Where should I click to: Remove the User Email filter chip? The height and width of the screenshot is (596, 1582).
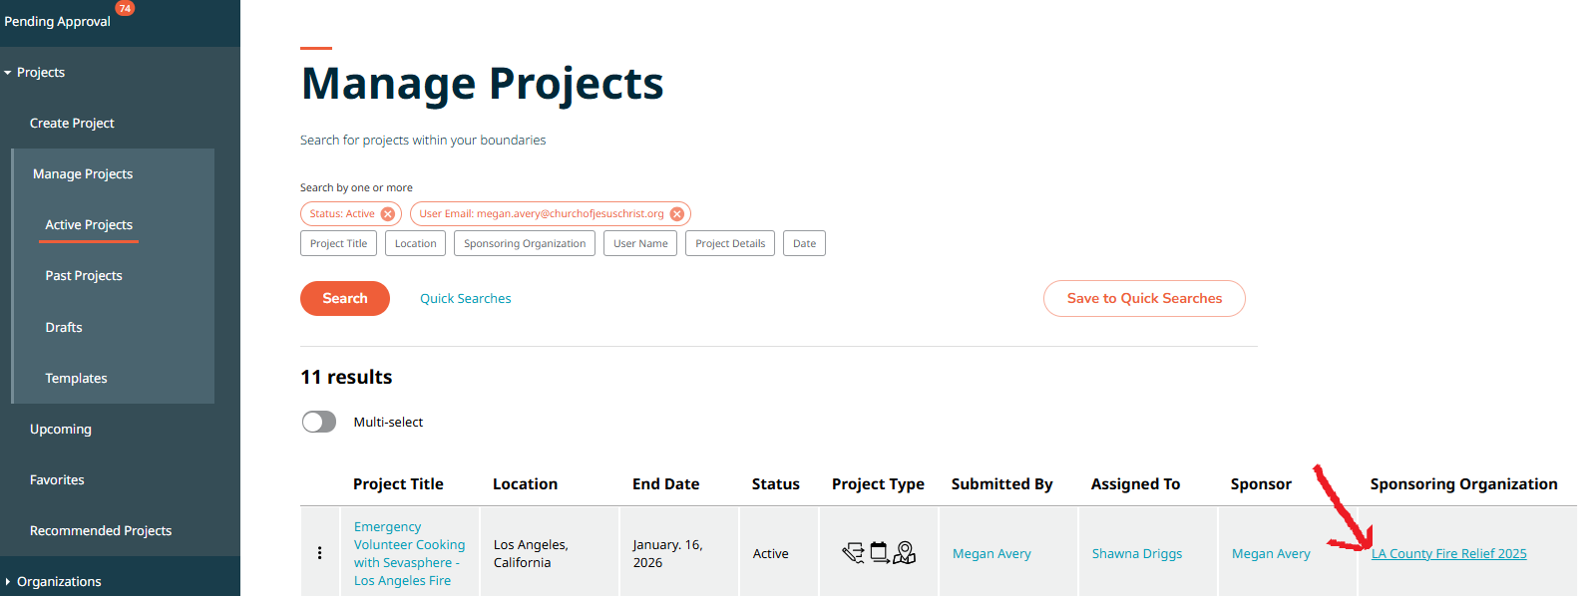(677, 214)
